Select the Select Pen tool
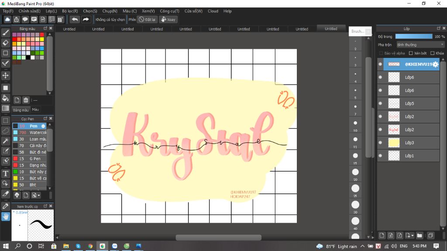This screenshot has width=447, height=251. click(5, 151)
